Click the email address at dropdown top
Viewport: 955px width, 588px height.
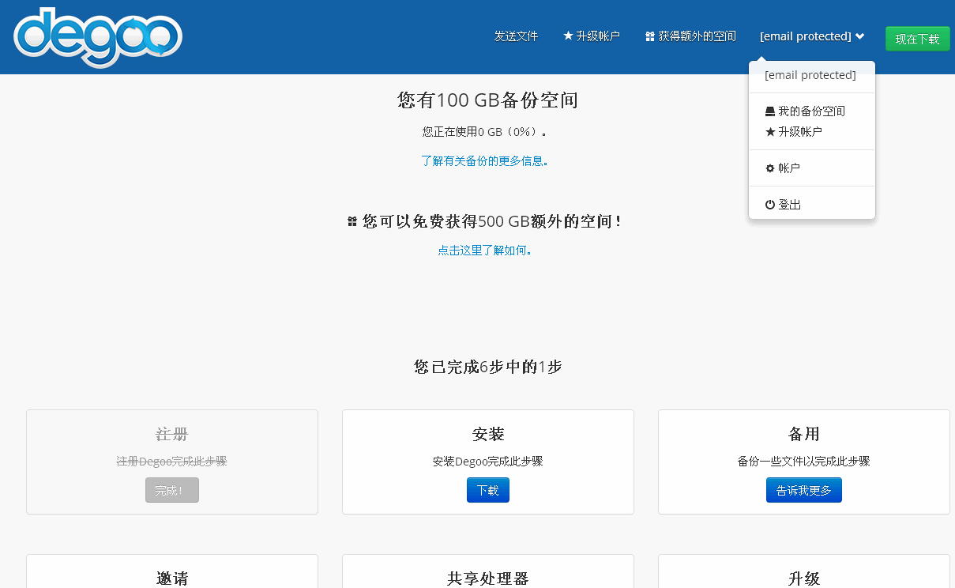810,75
